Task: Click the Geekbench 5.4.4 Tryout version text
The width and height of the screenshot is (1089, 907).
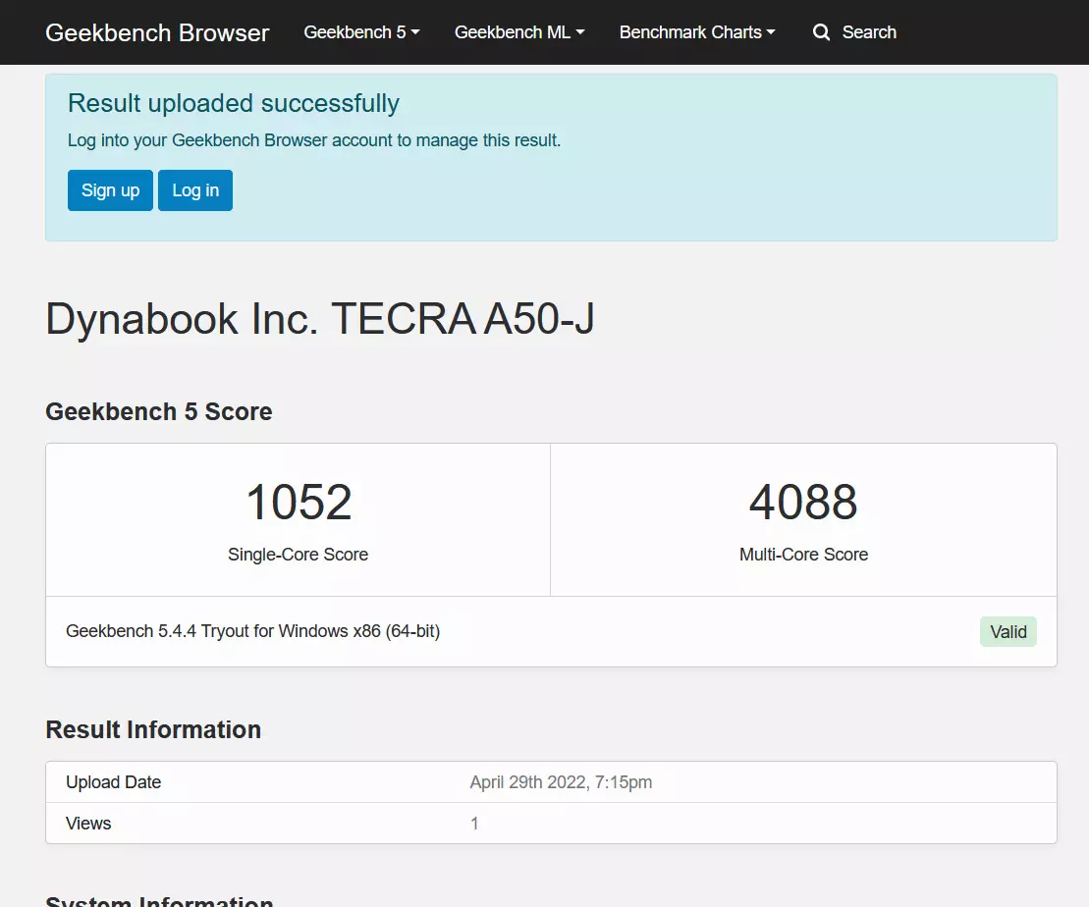Action: pos(252,631)
